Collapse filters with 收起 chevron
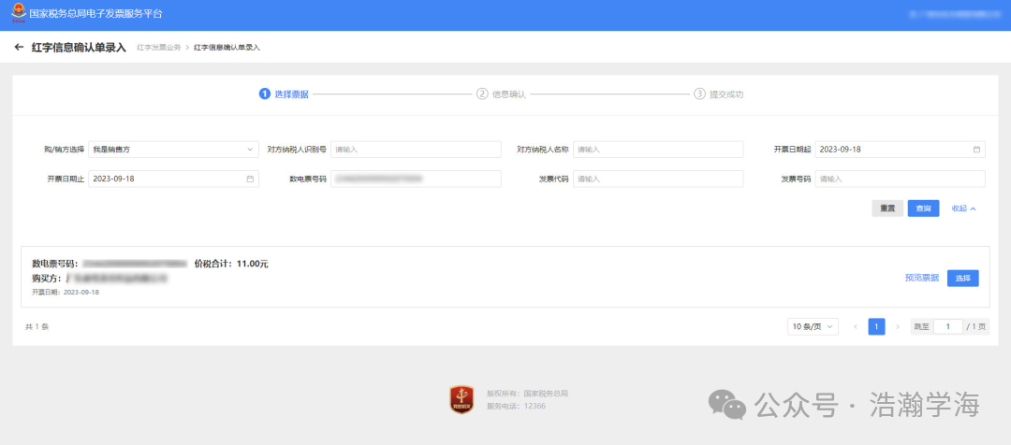The width and height of the screenshot is (1011, 445). [x=964, y=208]
